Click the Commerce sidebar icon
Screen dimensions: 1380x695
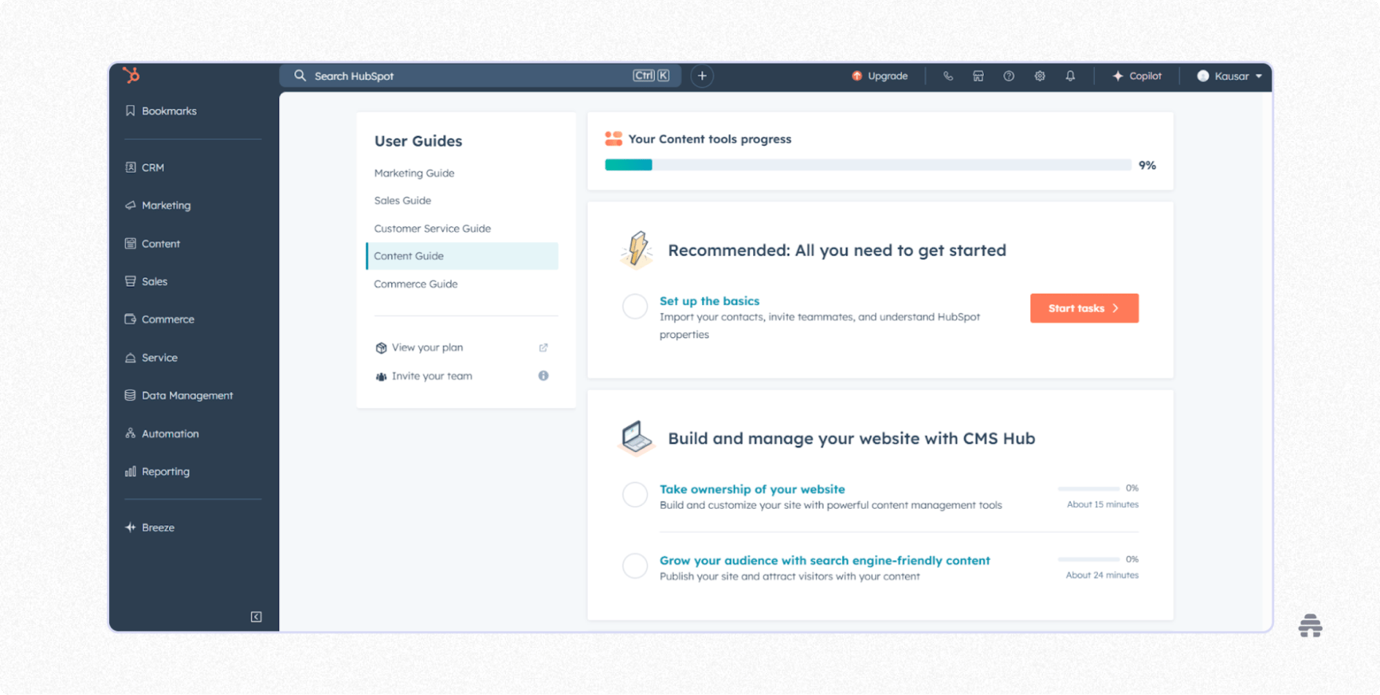point(130,319)
